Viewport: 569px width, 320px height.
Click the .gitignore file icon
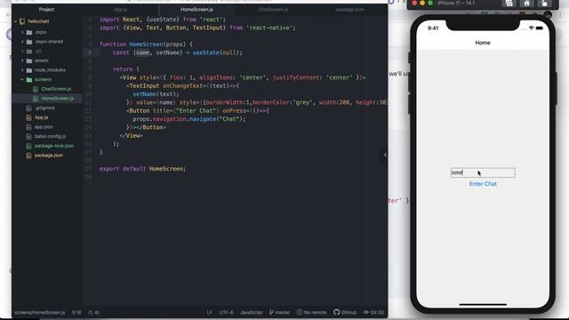pyautogui.click(x=28, y=108)
